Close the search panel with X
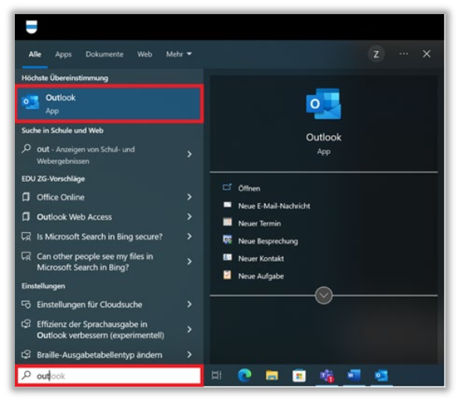This screenshot has width=458, height=400. (x=427, y=54)
